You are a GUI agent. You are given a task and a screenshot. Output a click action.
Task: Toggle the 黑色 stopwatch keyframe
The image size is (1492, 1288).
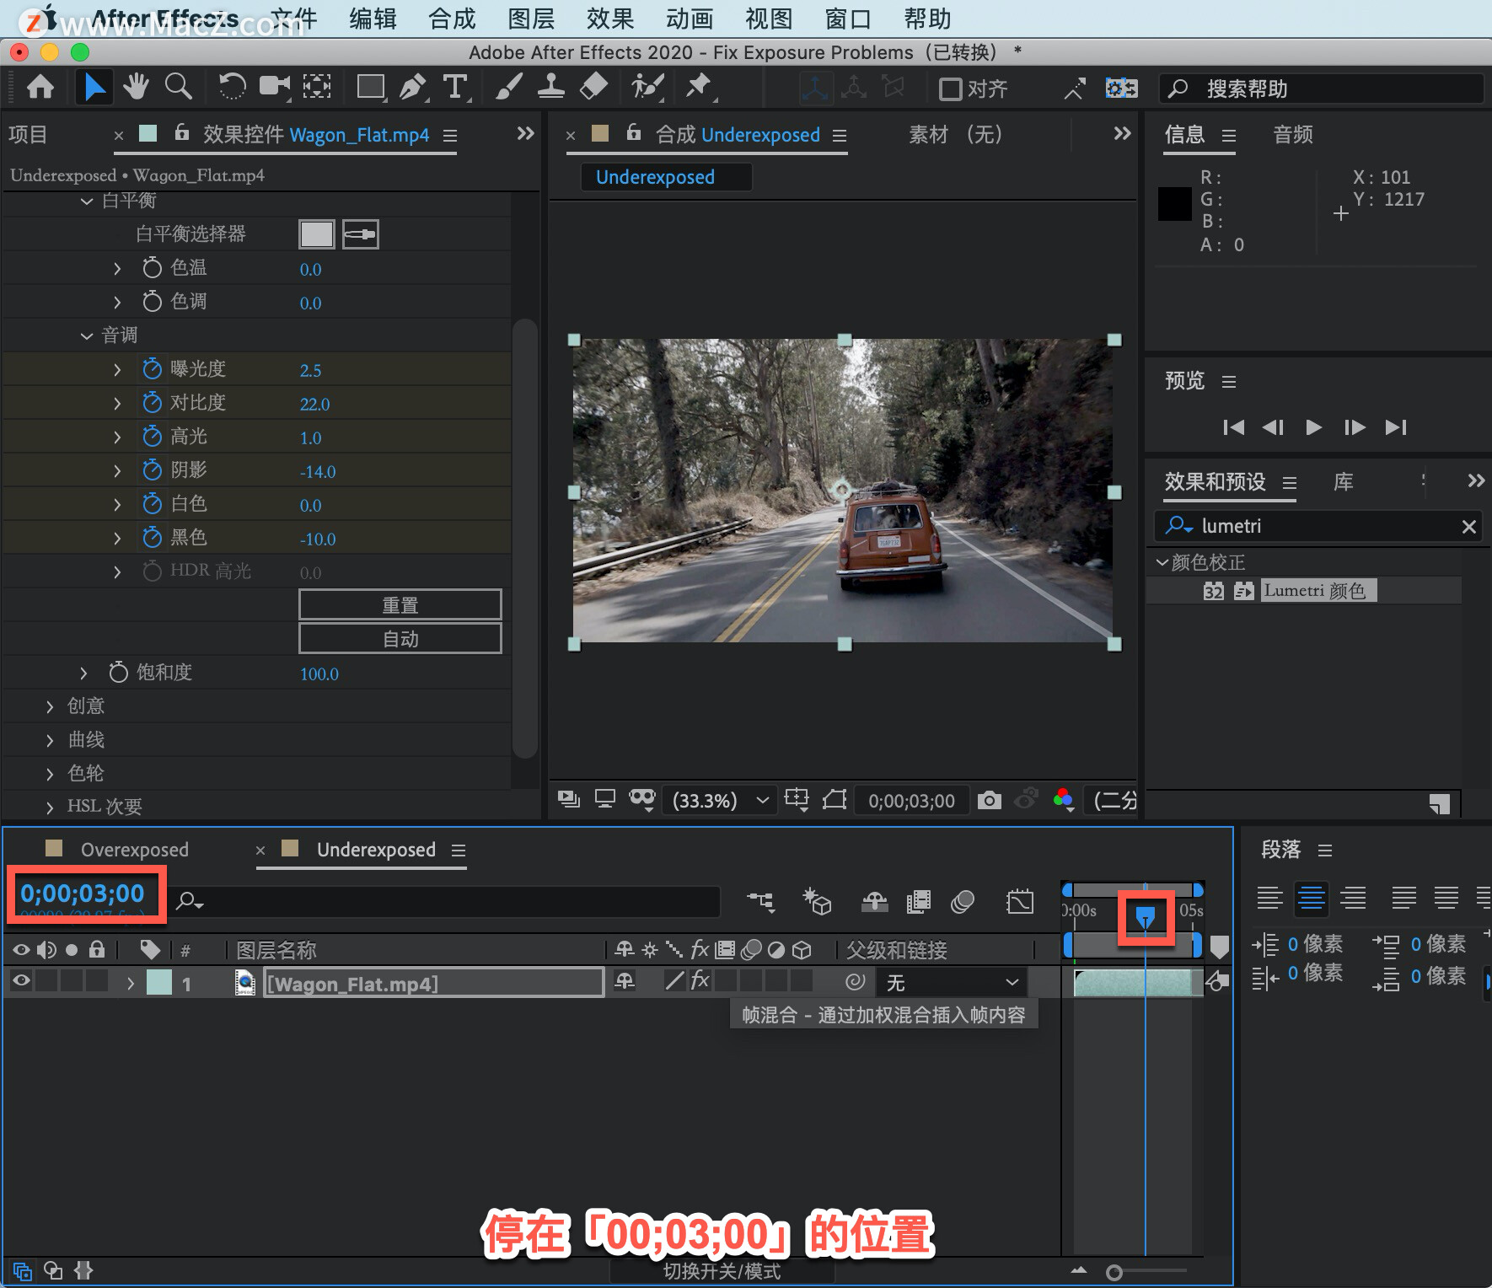point(152,537)
